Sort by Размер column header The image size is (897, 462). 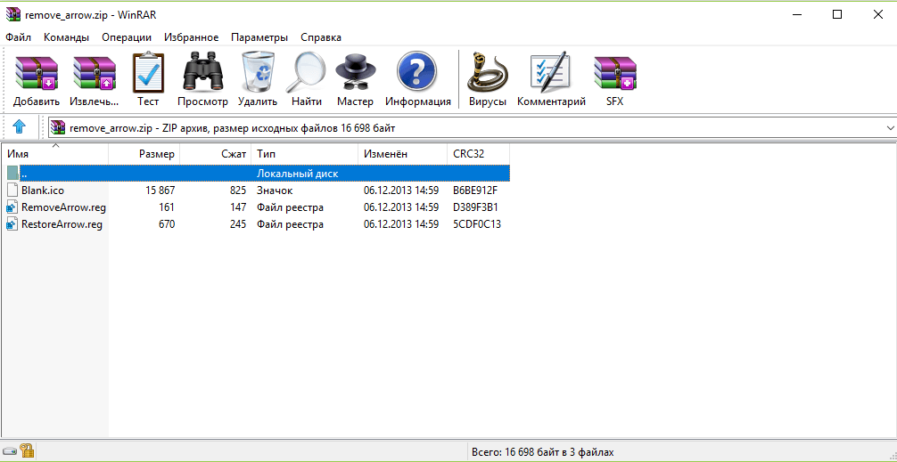[157, 154]
